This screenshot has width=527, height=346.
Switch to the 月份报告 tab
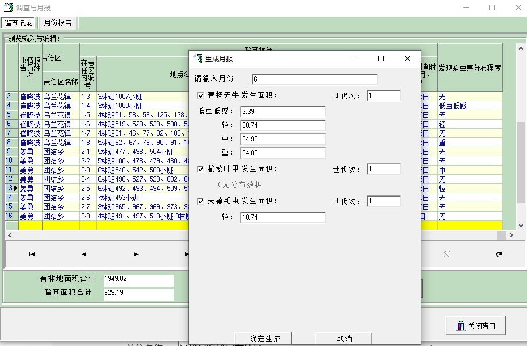pos(58,22)
